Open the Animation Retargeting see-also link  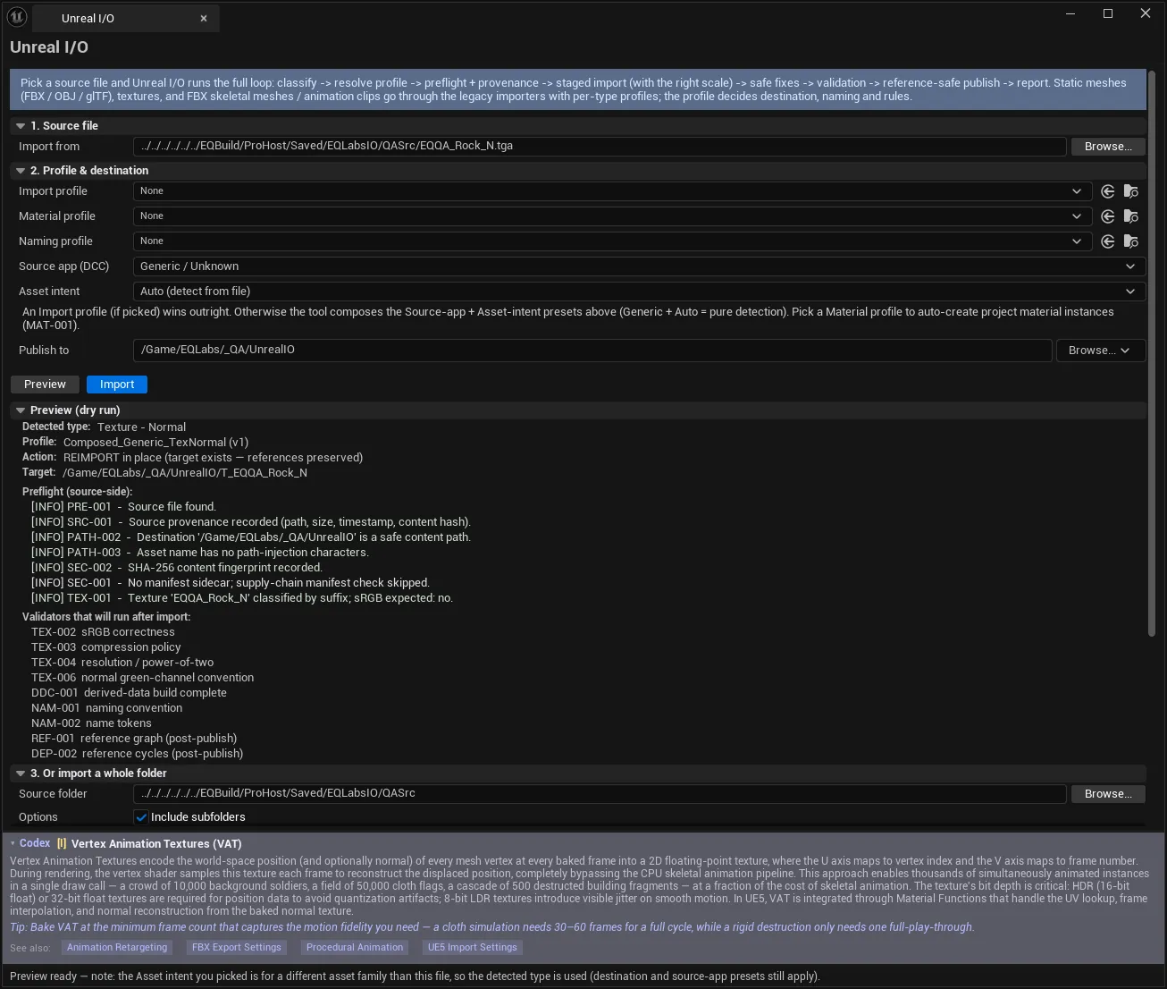point(117,948)
